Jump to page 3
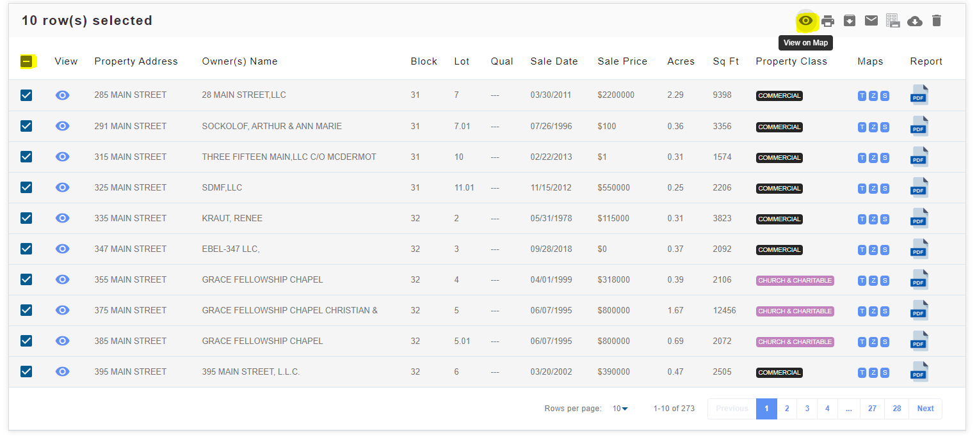 807,409
